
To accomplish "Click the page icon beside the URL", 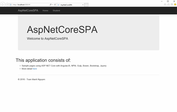I will pos(11,5).
